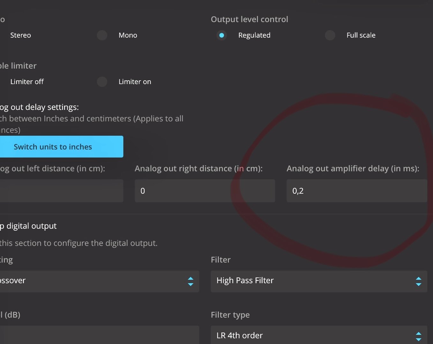
Task: Click the Limiter on text label
Action: [x=135, y=82]
